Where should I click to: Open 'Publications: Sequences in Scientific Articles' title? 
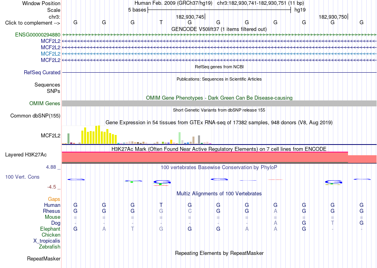(219, 79)
